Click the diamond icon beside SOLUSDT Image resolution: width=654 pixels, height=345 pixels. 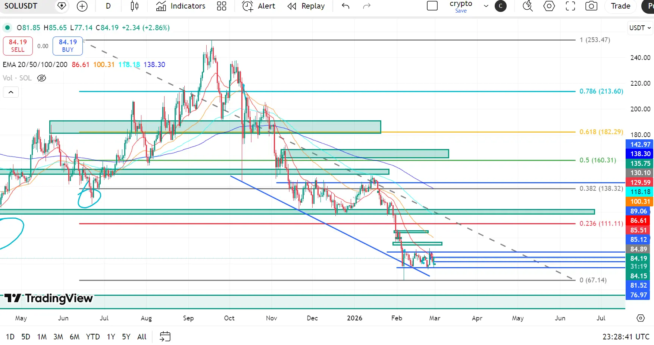62,6
